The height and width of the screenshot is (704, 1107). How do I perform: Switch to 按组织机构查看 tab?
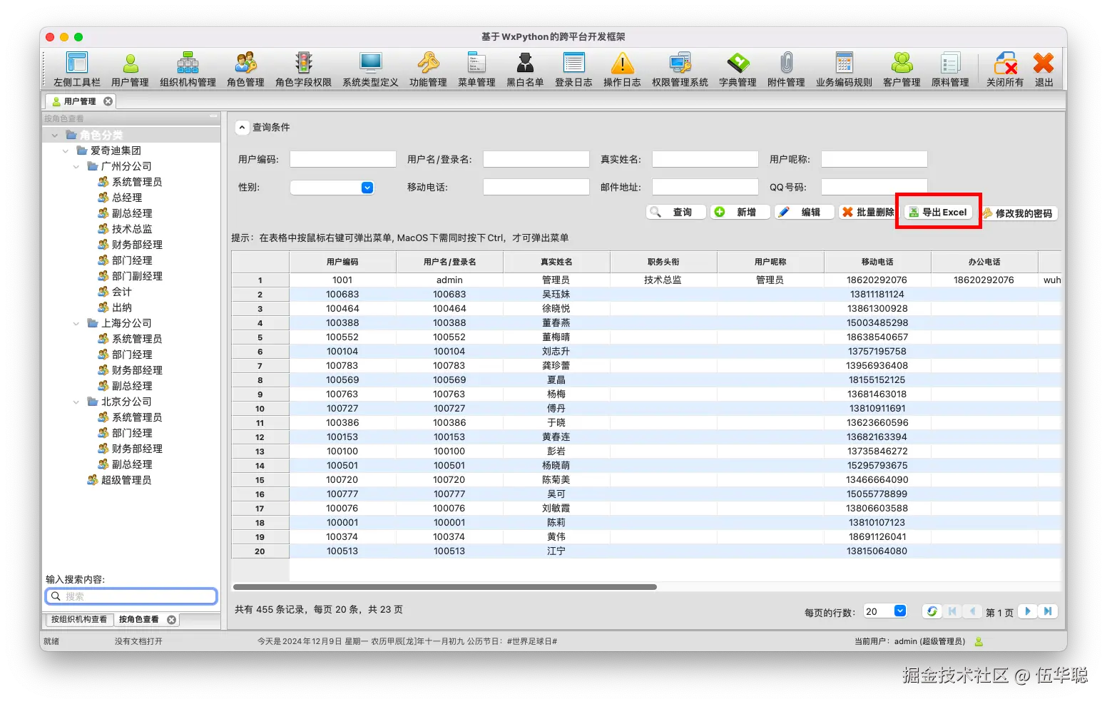(79, 619)
